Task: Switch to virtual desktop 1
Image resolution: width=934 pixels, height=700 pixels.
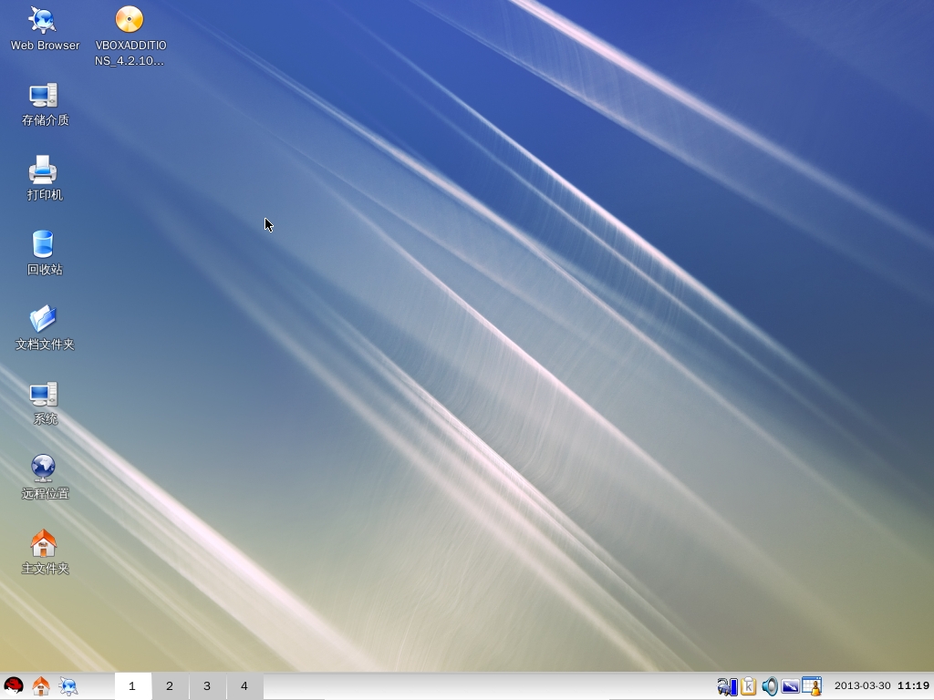Action: click(132, 686)
